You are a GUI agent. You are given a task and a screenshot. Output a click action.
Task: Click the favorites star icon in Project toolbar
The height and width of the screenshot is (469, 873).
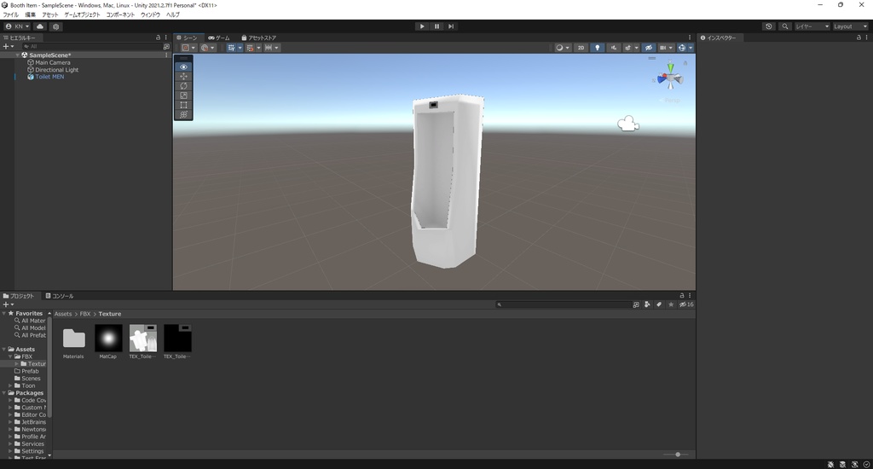coord(671,304)
